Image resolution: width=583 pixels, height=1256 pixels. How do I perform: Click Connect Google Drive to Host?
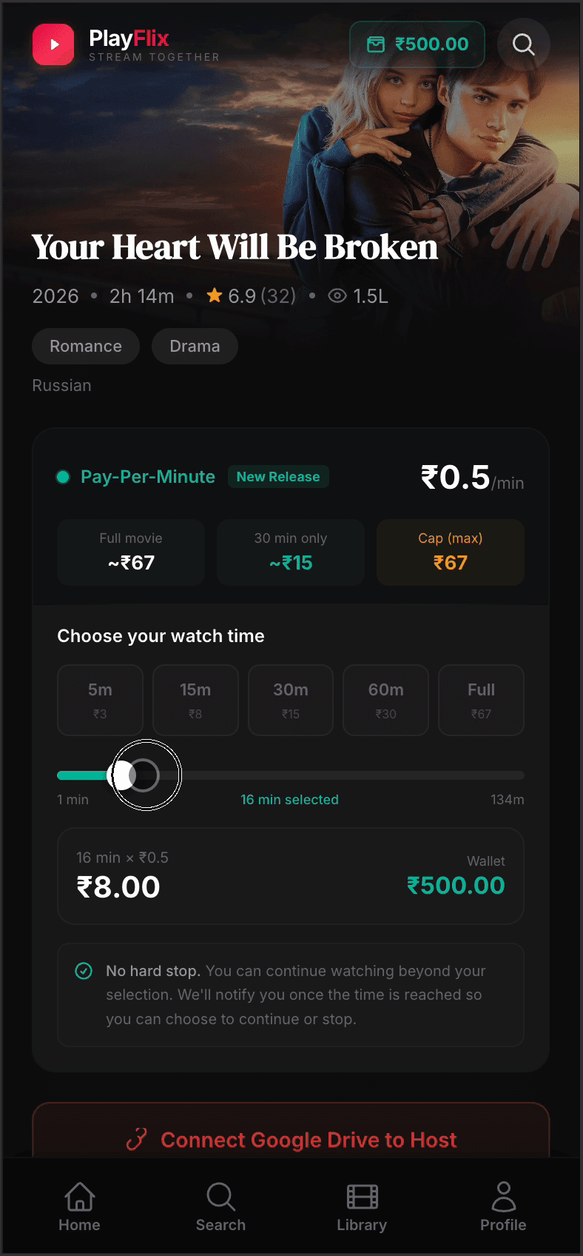pos(291,1140)
